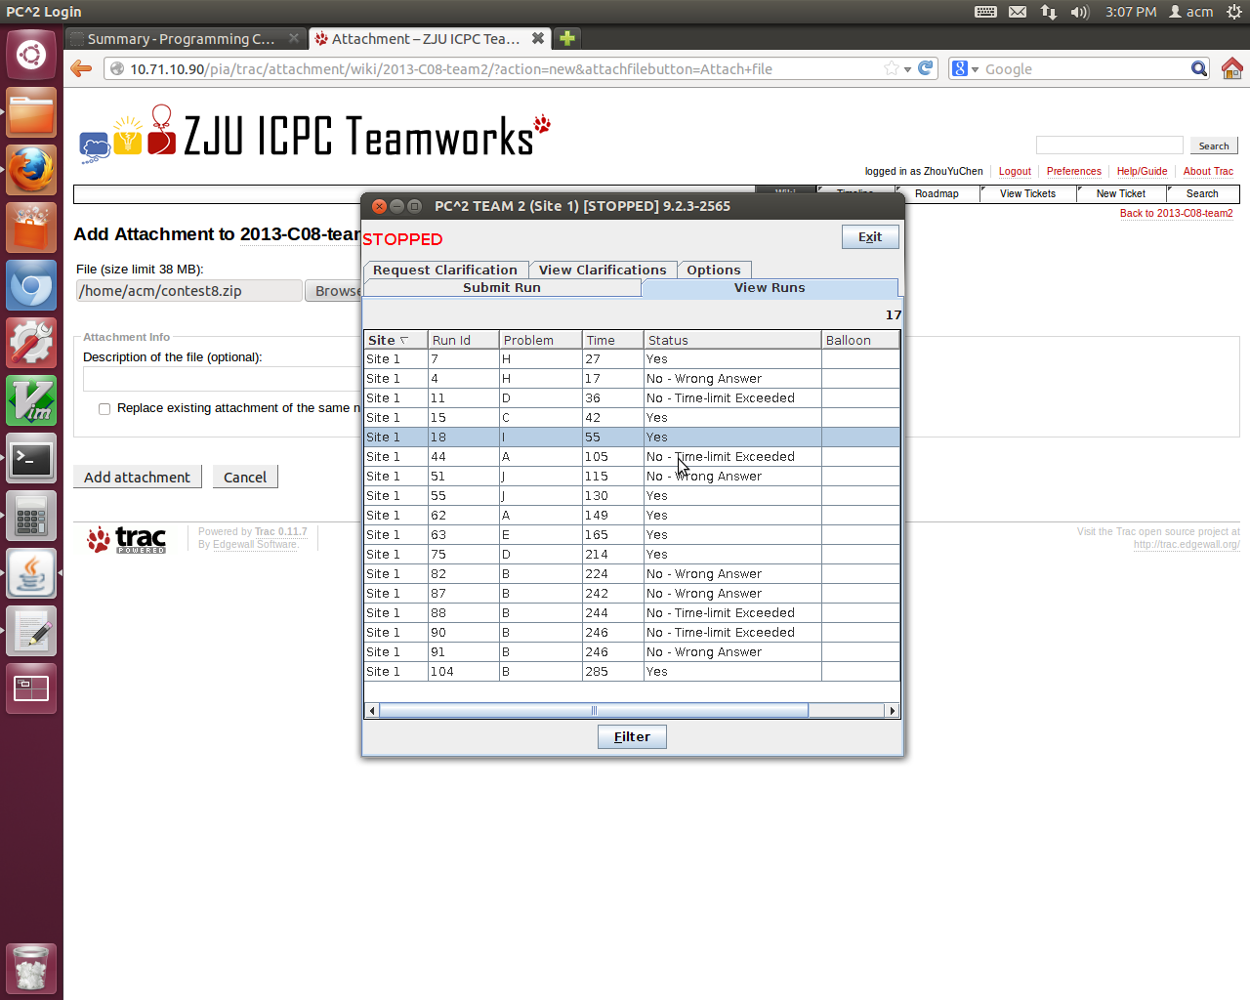
Task: Open the browser home page icon
Action: [1231, 68]
